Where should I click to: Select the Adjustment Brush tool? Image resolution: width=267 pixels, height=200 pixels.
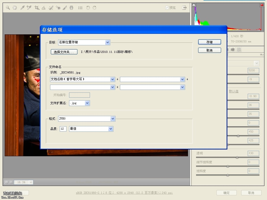pos(65,8)
